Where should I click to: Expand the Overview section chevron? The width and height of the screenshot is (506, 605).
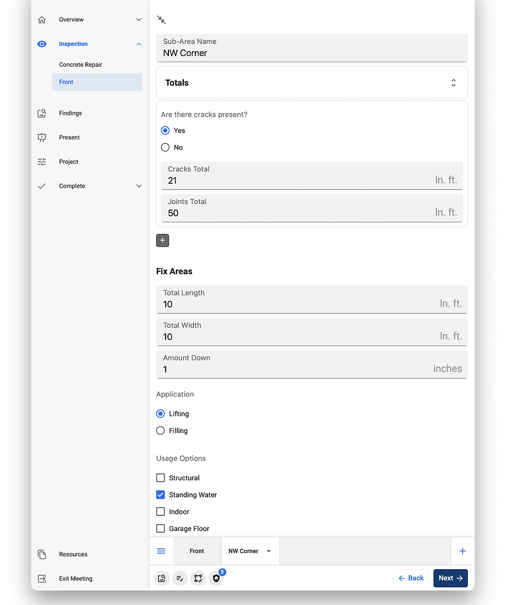pos(139,20)
